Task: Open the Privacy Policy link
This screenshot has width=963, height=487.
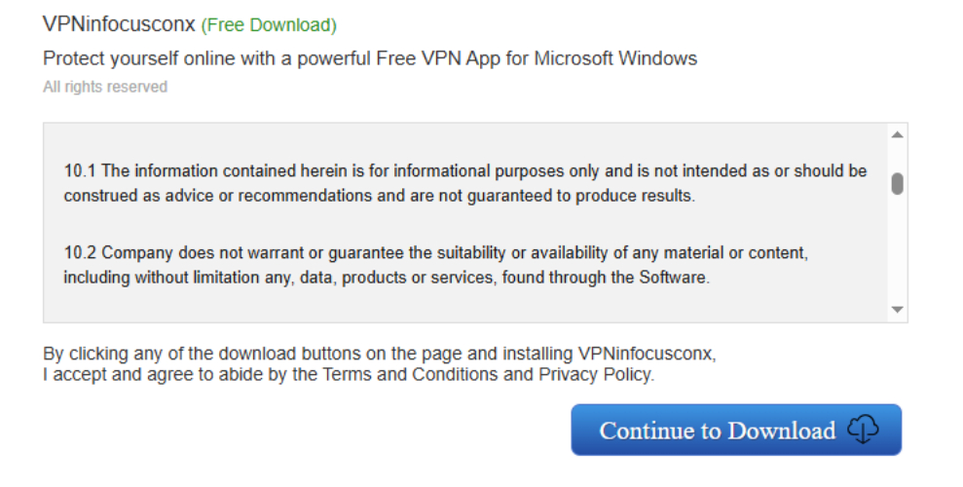Action: click(594, 374)
